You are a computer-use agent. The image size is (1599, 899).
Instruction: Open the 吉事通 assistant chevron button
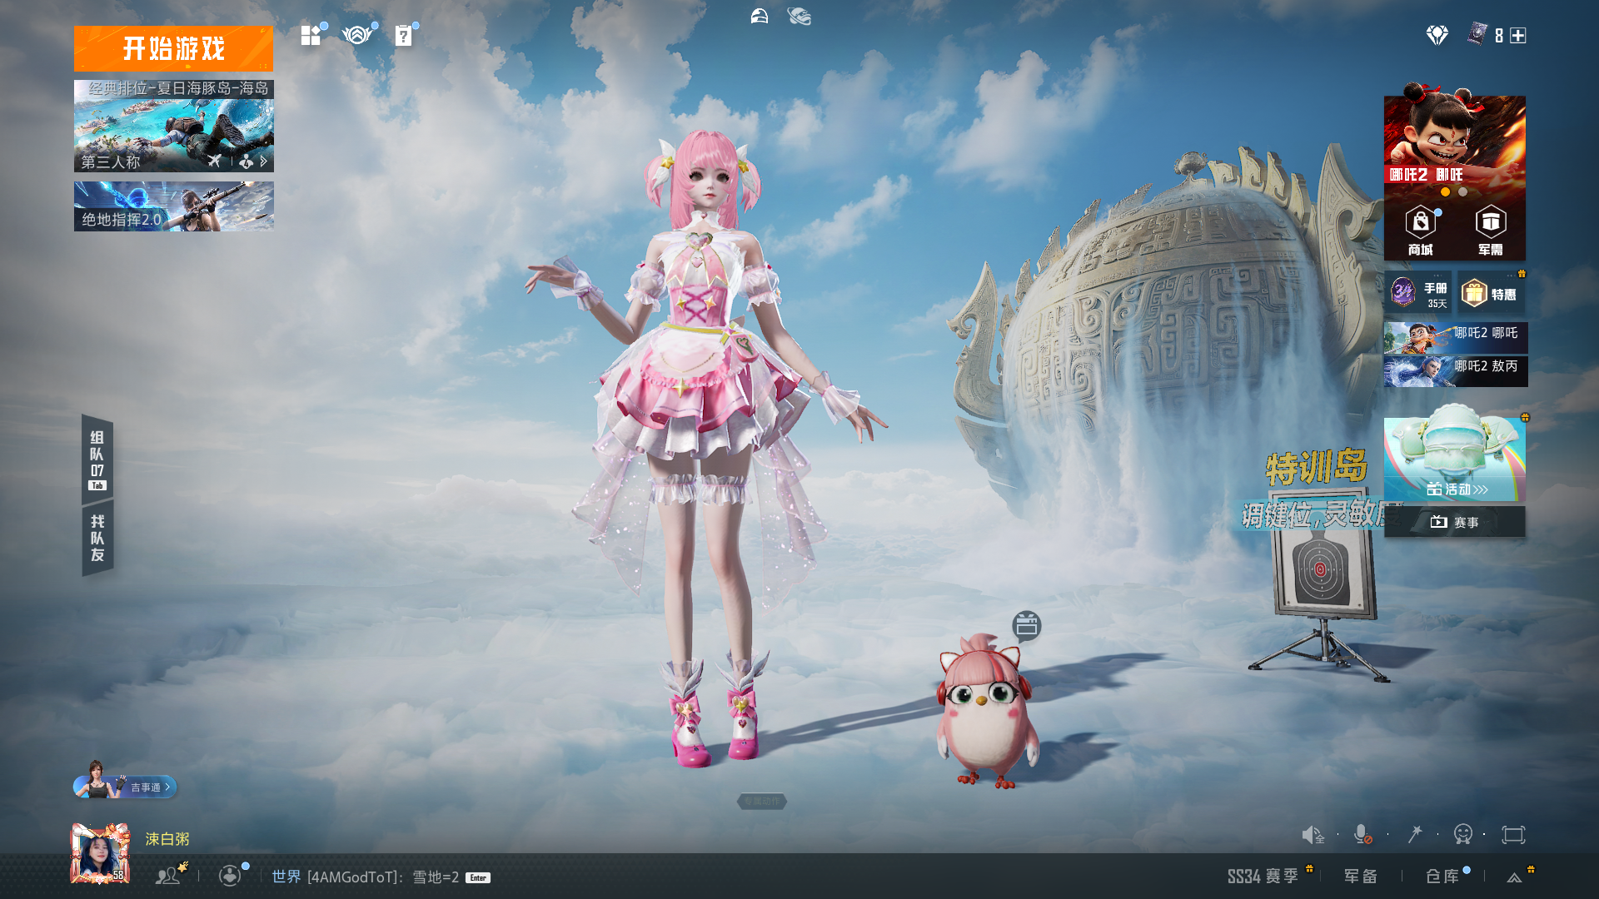[x=125, y=786]
